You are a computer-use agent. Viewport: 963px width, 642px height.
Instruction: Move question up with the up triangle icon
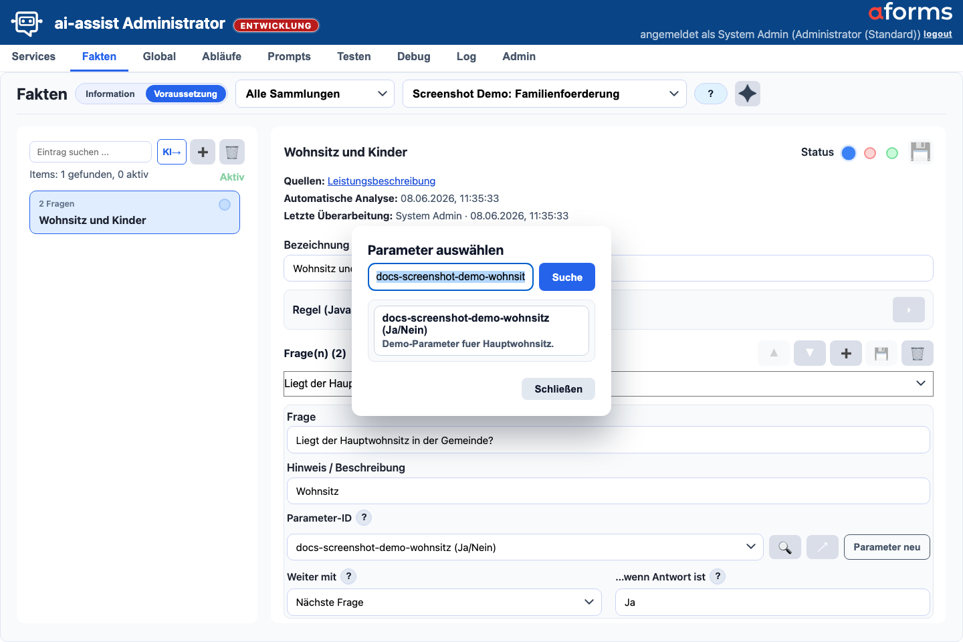[x=774, y=353]
